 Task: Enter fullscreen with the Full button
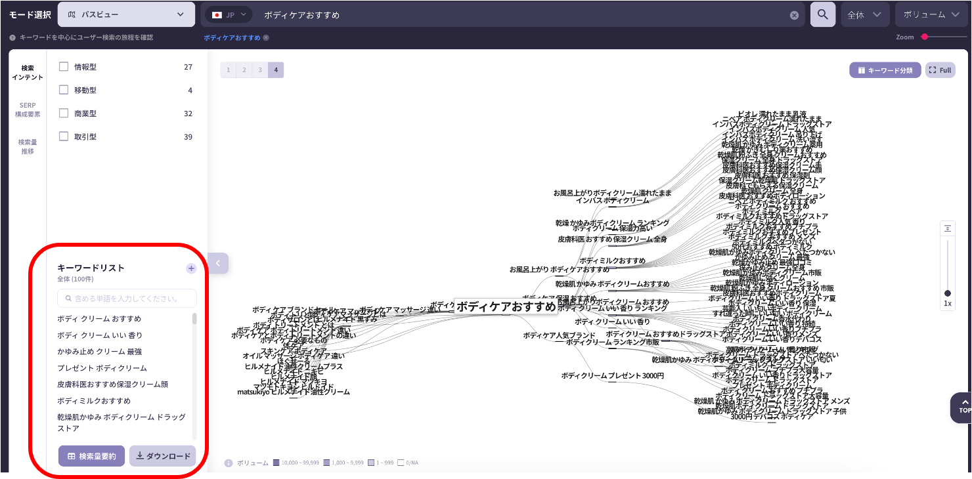940,70
